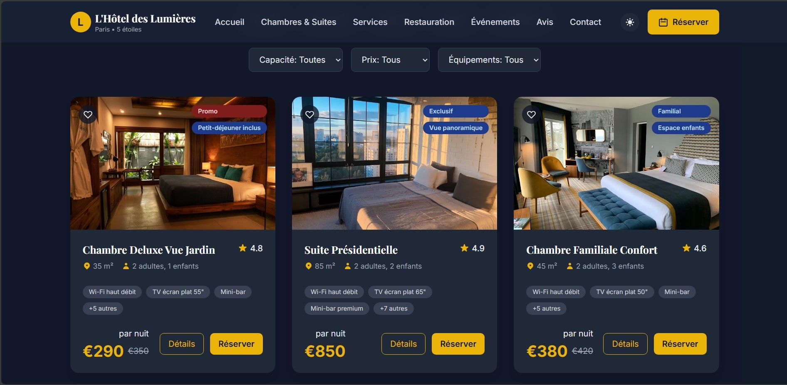Click the star beside the 4.9 rating
This screenshot has height=385, width=787.
[464, 248]
